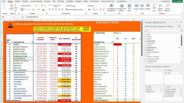Open the Unisci e allinea al centro arrow

85,9
